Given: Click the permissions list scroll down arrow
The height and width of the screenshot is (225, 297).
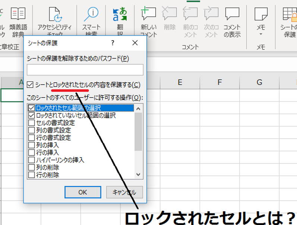Looking at the screenshot, I should pyautogui.click(x=138, y=174).
